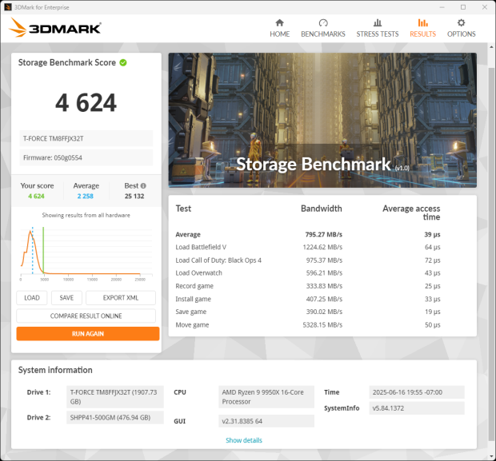Maximize the 3DMark window
This screenshot has height=461, width=496.
463,7
